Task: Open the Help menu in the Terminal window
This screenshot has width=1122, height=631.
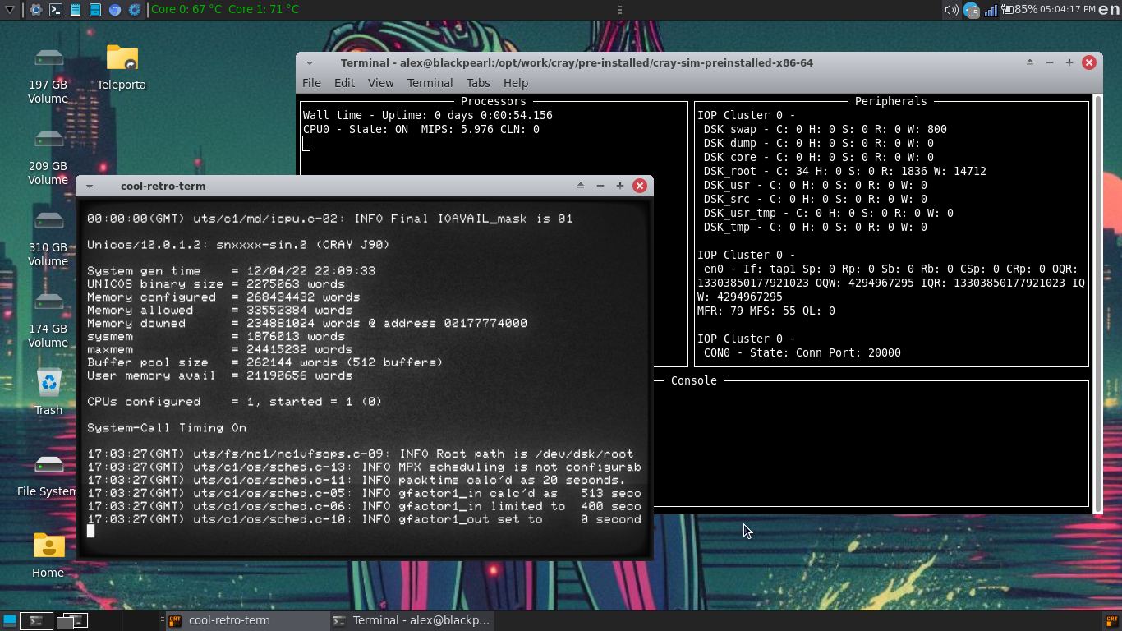Action: tap(516, 82)
